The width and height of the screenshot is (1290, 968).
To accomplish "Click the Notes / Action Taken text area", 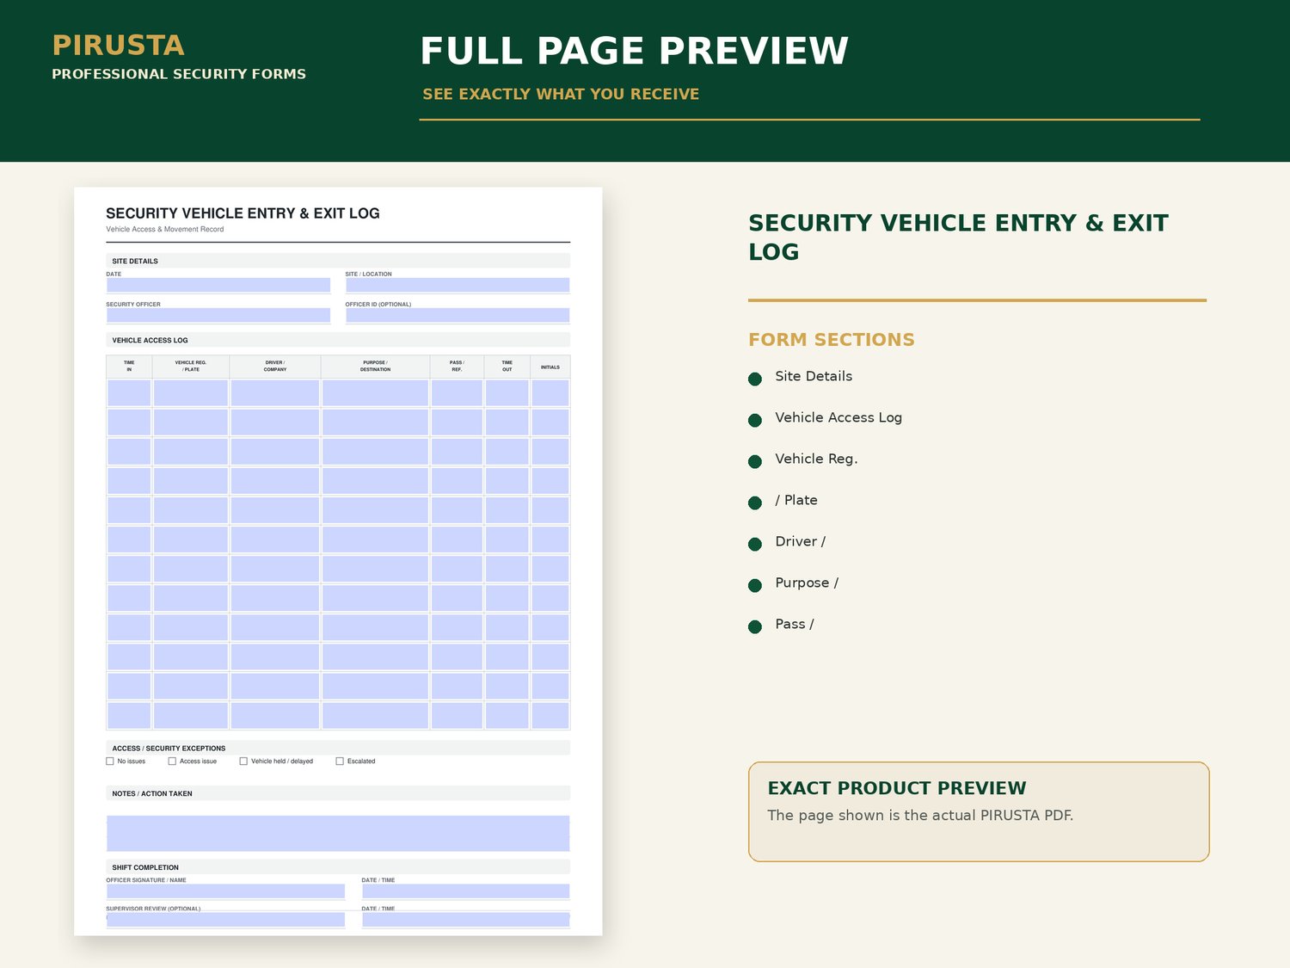I will pos(338,833).
